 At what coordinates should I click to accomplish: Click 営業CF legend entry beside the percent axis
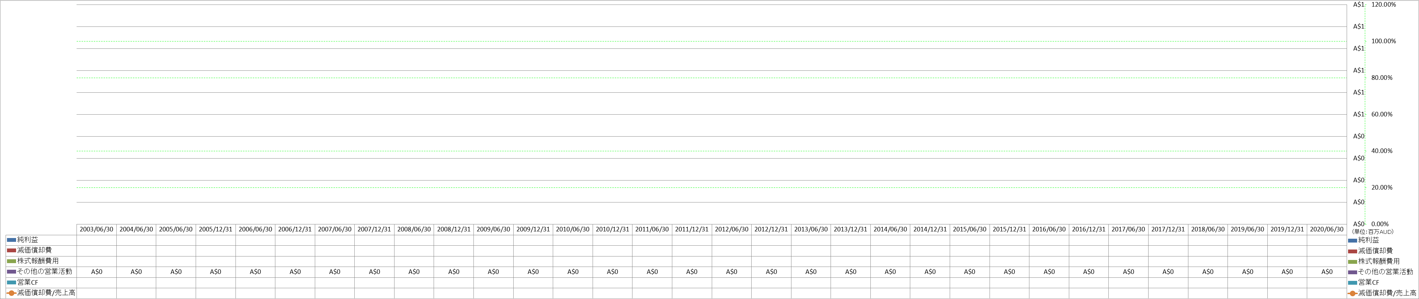pos(1363,283)
